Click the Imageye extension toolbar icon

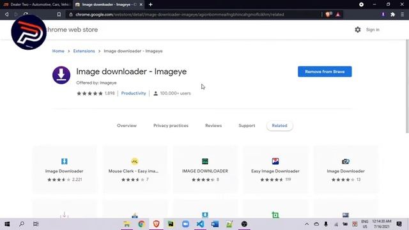pyautogui.click(x=383, y=14)
